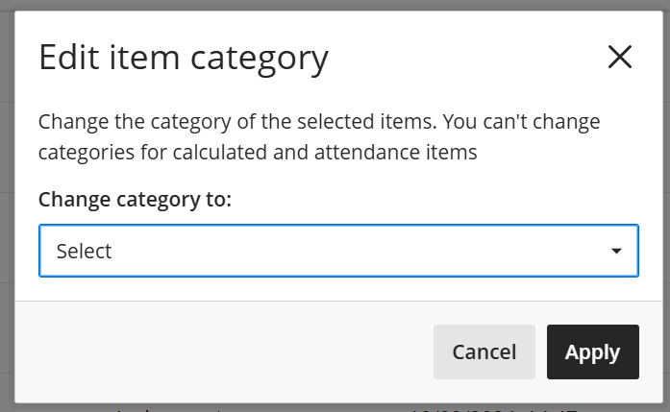Click the dropdown arrow next to Select
Viewport: 670px width, 412px height.
[616, 252]
